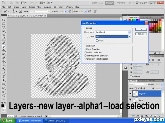This screenshot has height=123, width=165.
Task: Open the Windows Start menu
Action: 8,121
